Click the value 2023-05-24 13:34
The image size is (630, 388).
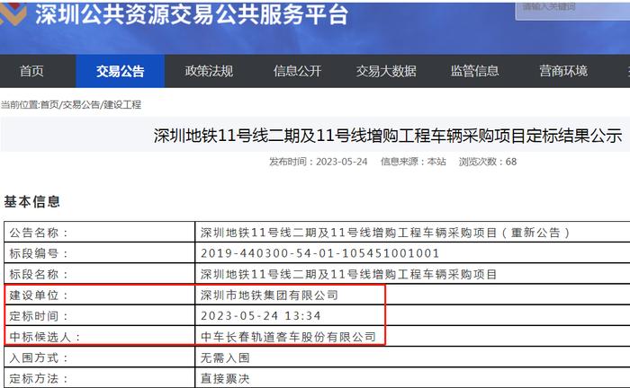pyautogui.click(x=261, y=316)
